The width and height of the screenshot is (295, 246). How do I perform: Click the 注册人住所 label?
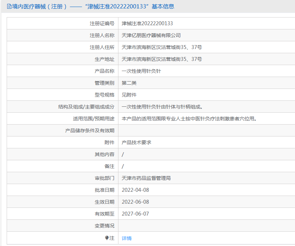(102, 47)
